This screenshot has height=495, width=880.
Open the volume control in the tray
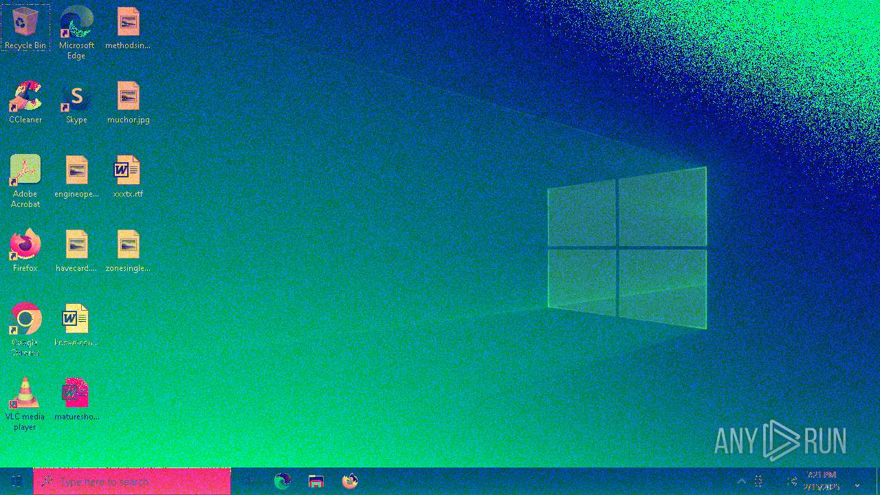tap(792, 481)
